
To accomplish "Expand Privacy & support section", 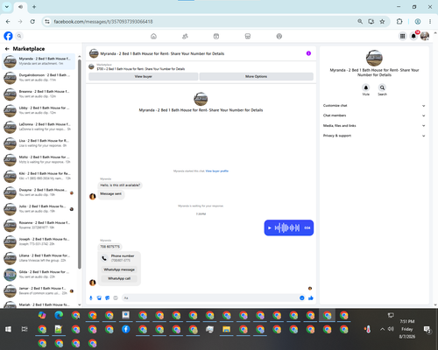I will 374,136.
